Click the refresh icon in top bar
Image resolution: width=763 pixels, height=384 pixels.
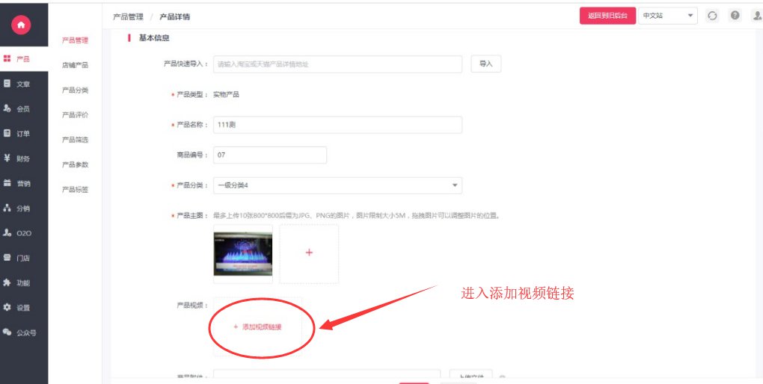[x=712, y=16]
